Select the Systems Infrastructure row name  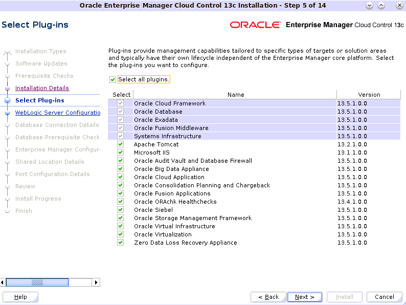pyautogui.click(x=168, y=136)
